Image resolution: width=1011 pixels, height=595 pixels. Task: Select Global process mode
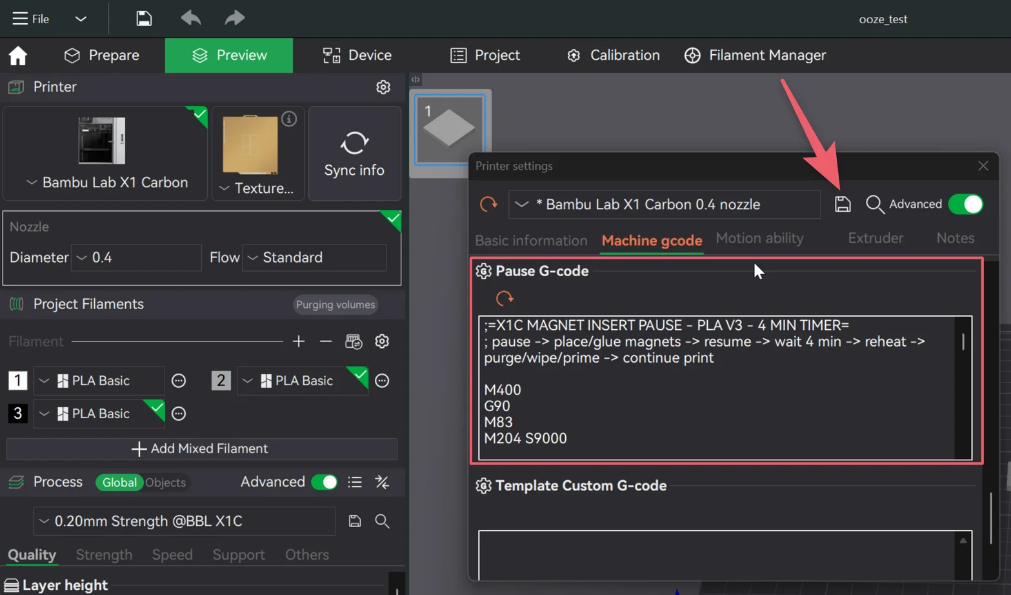pyautogui.click(x=119, y=483)
